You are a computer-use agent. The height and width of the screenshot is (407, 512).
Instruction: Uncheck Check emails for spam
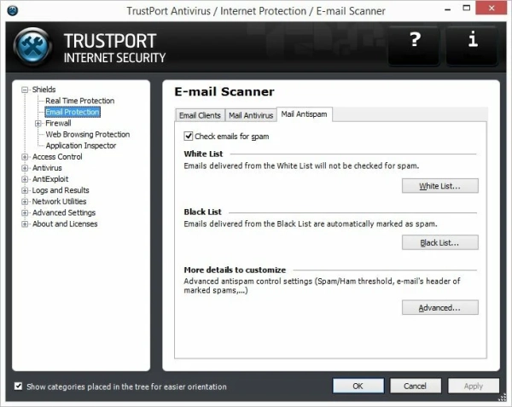189,137
